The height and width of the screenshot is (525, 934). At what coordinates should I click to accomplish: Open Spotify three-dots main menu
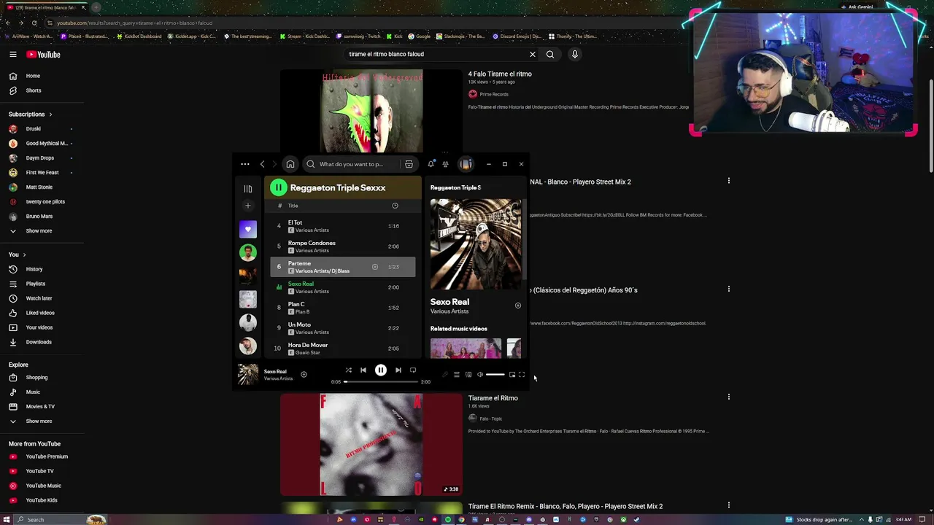(245, 164)
